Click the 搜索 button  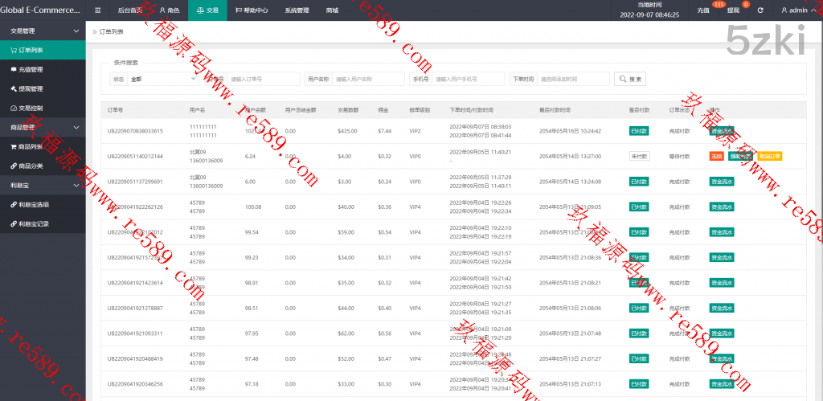click(x=631, y=79)
